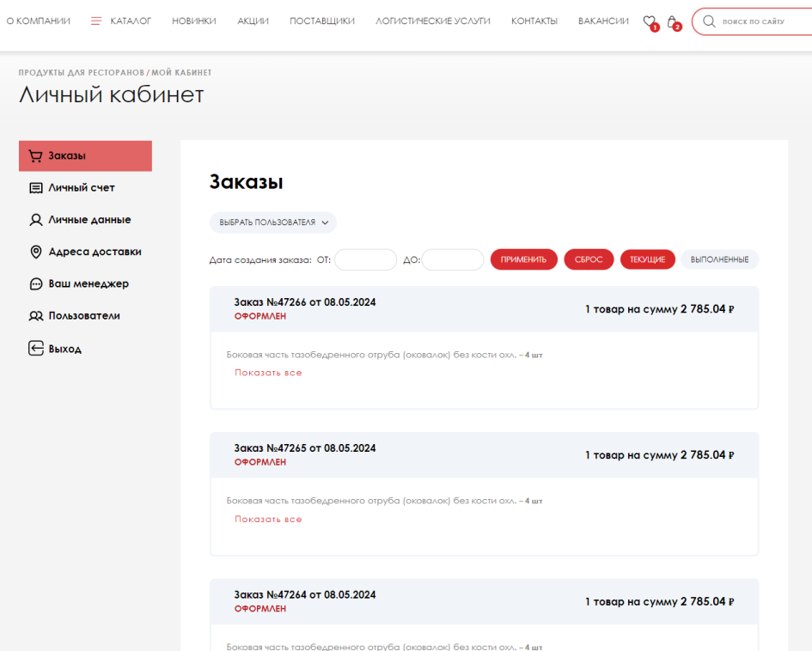The image size is (812, 651).
Task: Open Личный счет in sidebar
Action: (81, 187)
